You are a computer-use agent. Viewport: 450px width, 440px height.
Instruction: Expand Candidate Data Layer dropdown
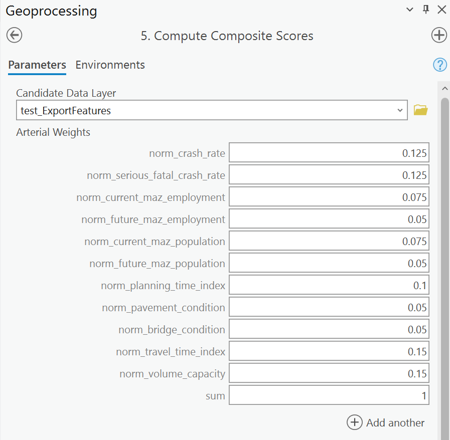coord(400,110)
